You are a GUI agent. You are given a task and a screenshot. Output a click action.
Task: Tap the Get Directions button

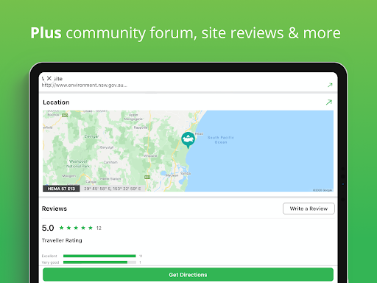188,275
